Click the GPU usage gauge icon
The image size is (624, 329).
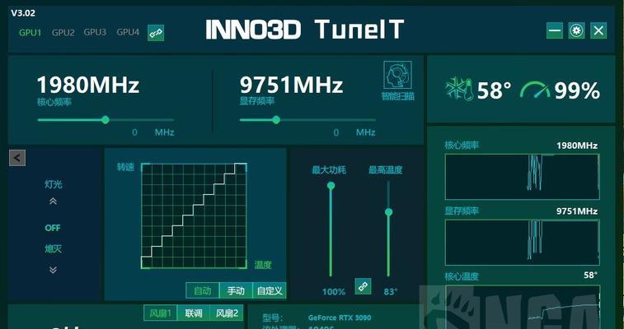click(535, 90)
